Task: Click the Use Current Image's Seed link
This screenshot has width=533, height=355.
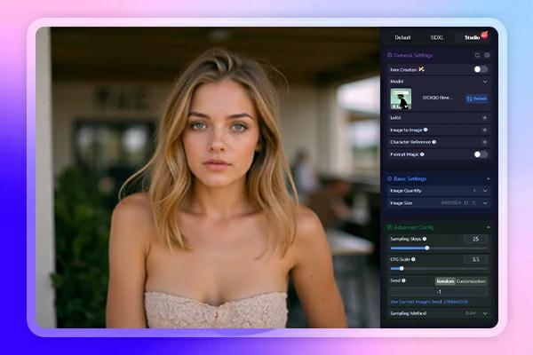Action: click(429, 302)
